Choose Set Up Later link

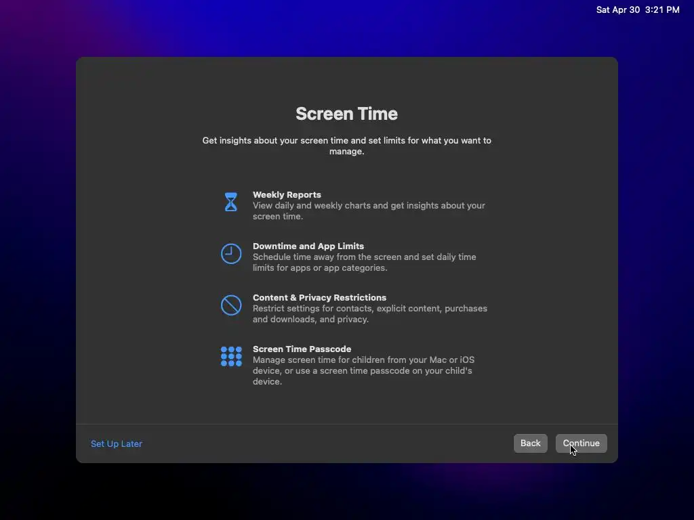(x=117, y=443)
